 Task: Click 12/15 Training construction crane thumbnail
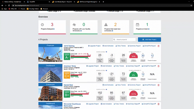50,54
